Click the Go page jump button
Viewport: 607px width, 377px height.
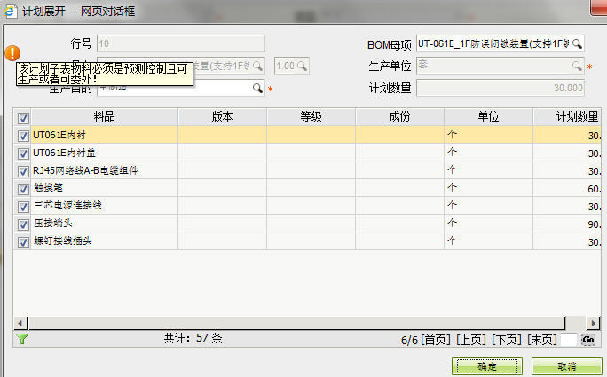[588, 340]
